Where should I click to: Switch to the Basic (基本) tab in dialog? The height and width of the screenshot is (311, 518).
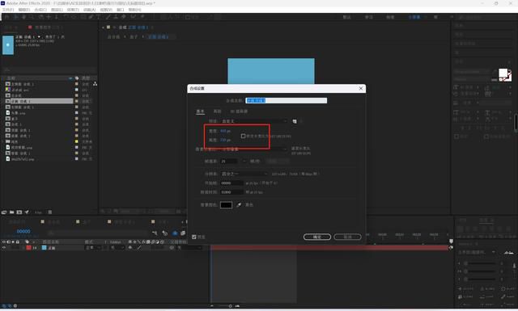coord(200,111)
